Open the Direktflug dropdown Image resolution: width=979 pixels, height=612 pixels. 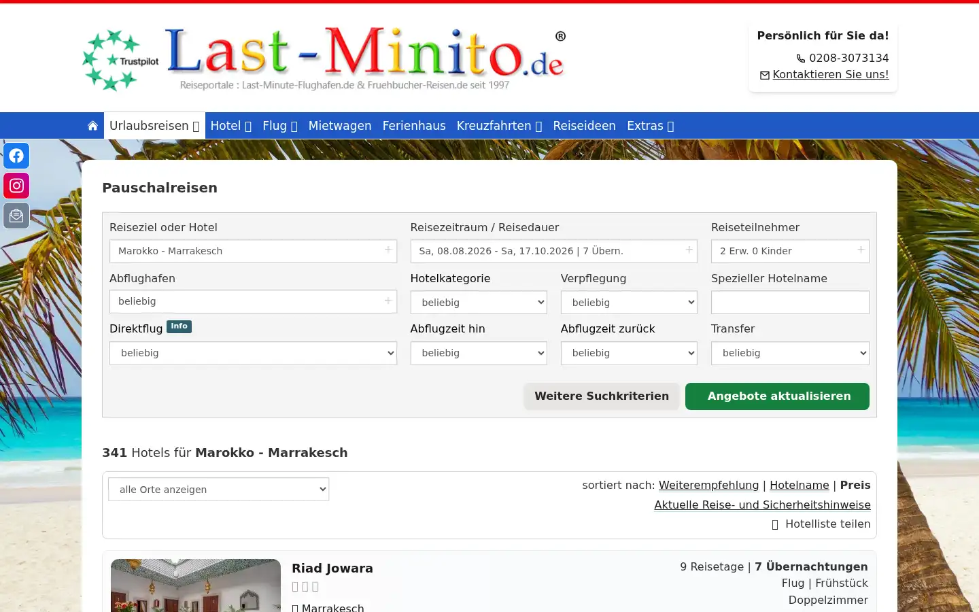pyautogui.click(x=253, y=353)
